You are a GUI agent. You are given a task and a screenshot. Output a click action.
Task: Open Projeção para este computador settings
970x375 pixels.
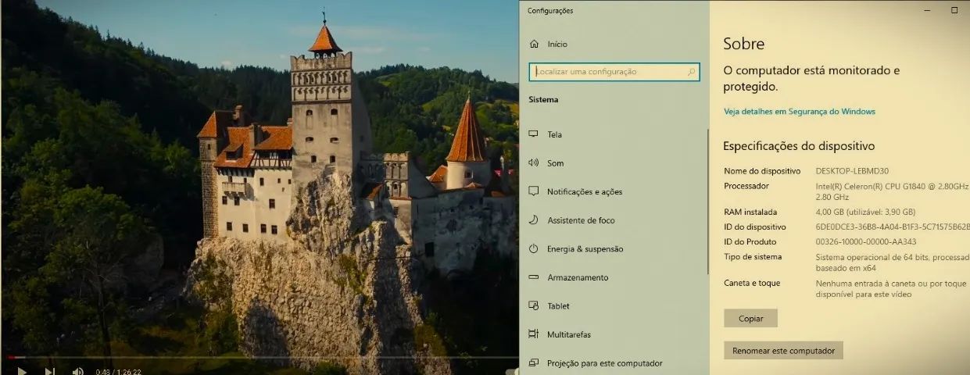(x=604, y=363)
